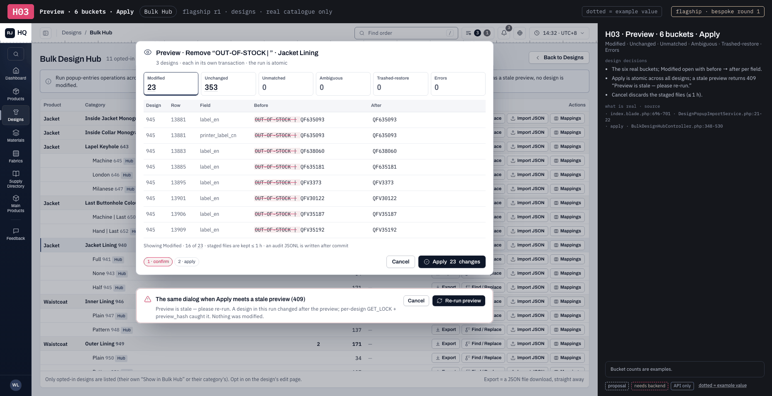Click the "flagship · bespoke round 1" badge

pos(718,12)
